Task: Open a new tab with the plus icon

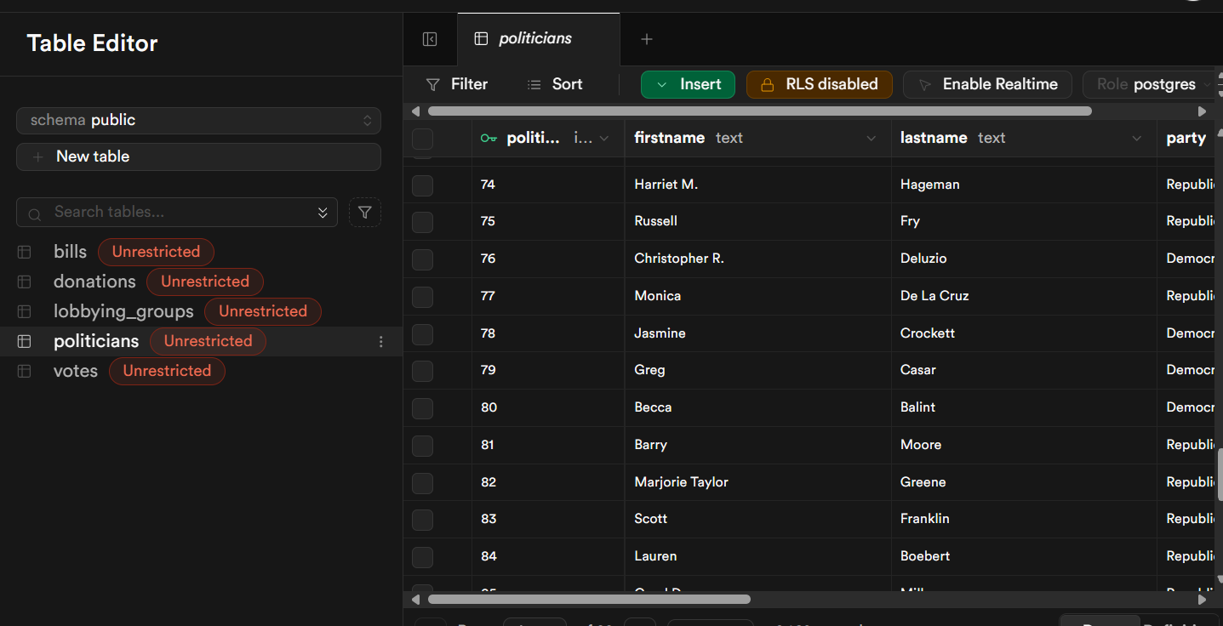Action: coord(647,39)
